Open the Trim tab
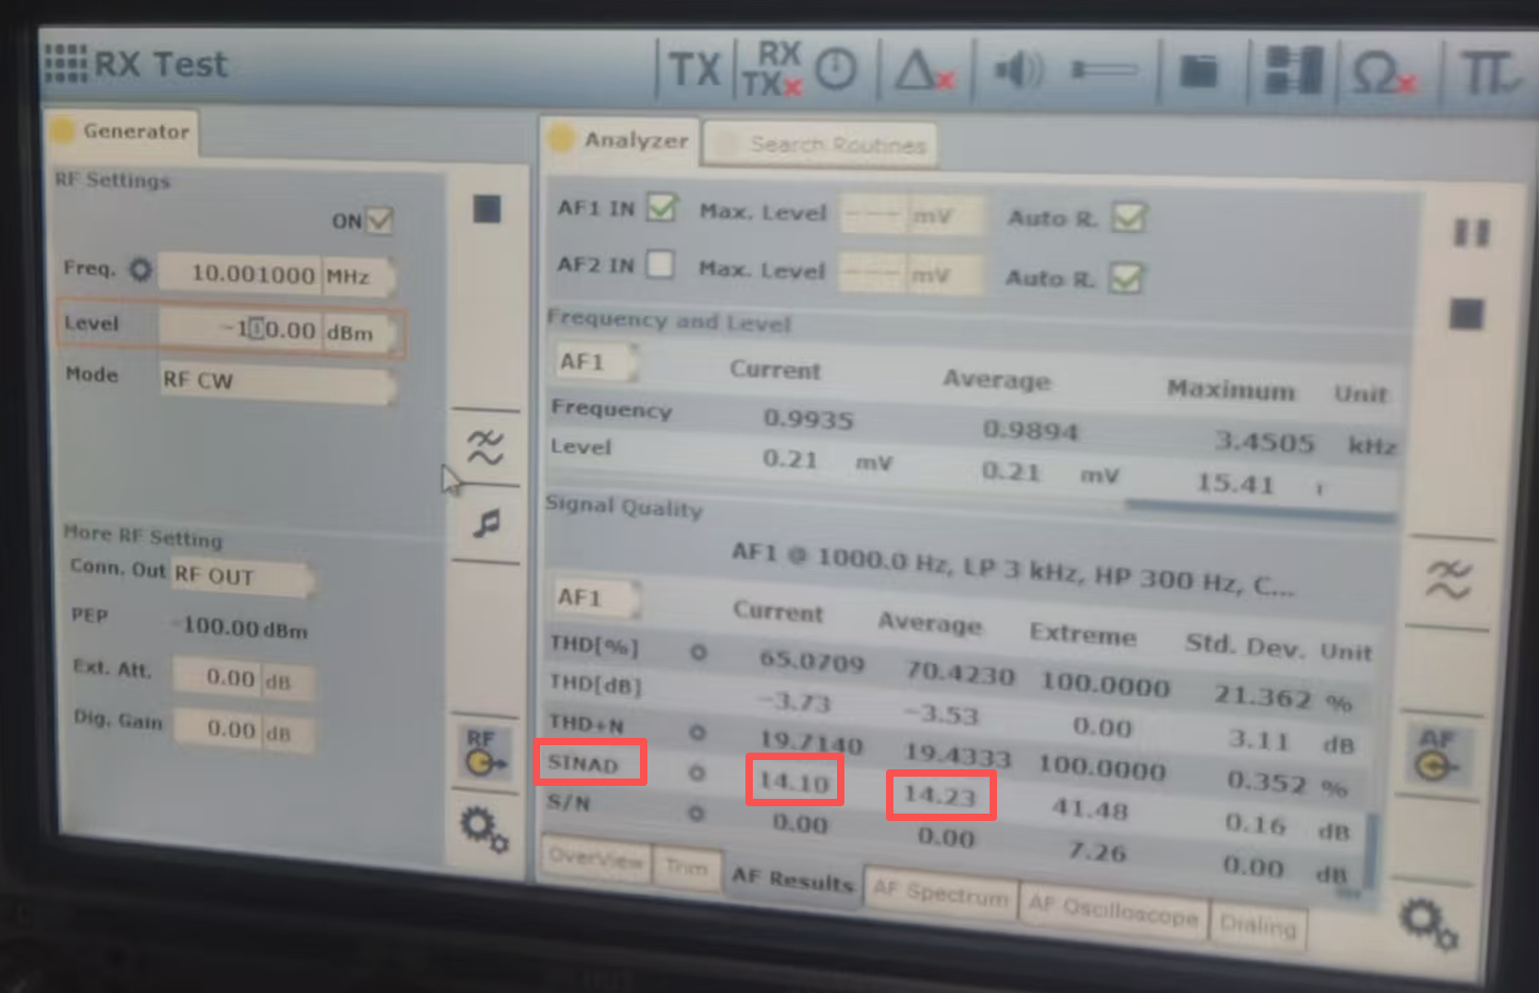 pyautogui.click(x=685, y=867)
